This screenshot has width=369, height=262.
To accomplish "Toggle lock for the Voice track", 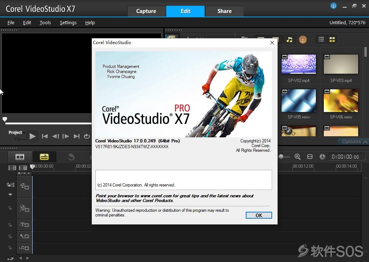I will click(10, 236).
